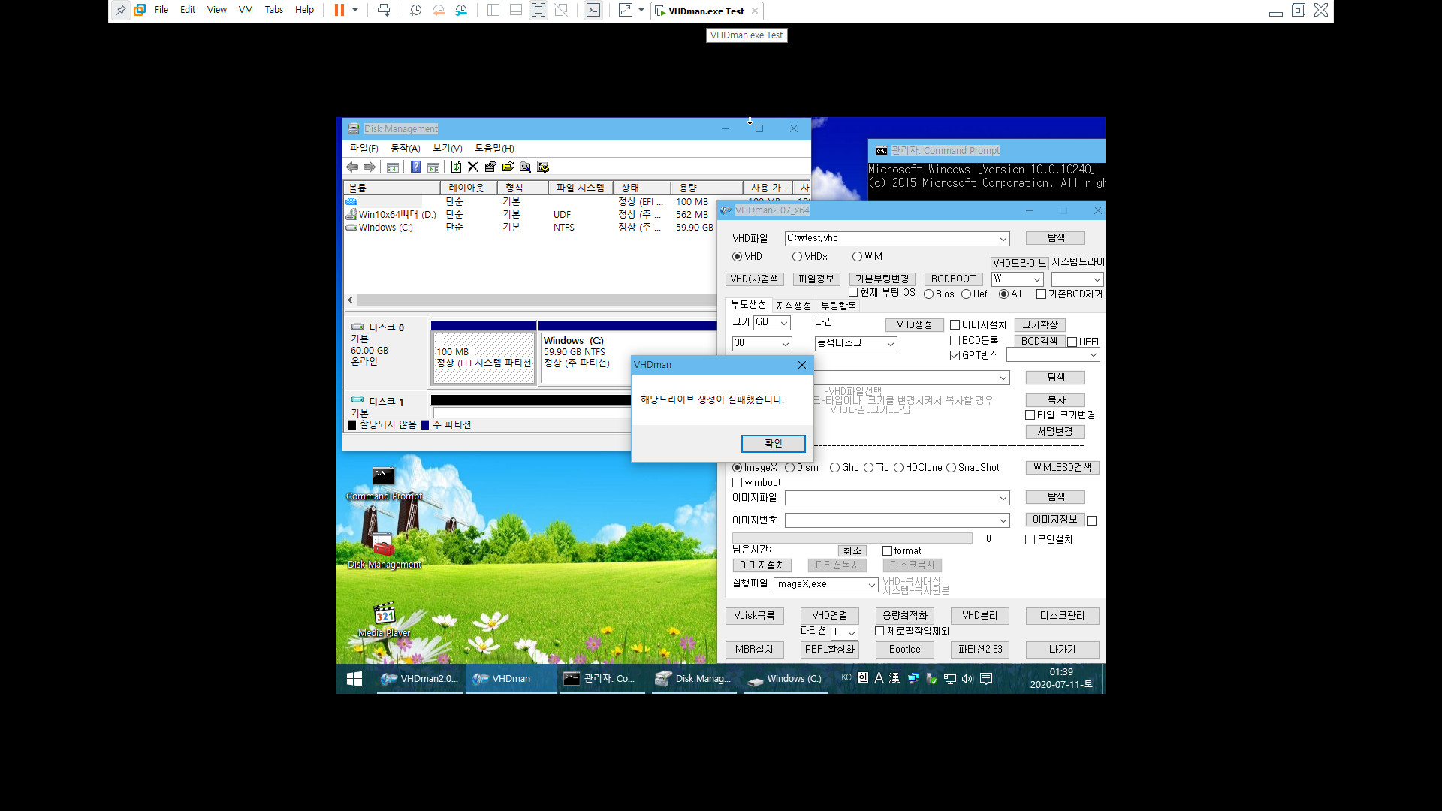Toggle the 무인설치 checkbox

[1030, 540]
